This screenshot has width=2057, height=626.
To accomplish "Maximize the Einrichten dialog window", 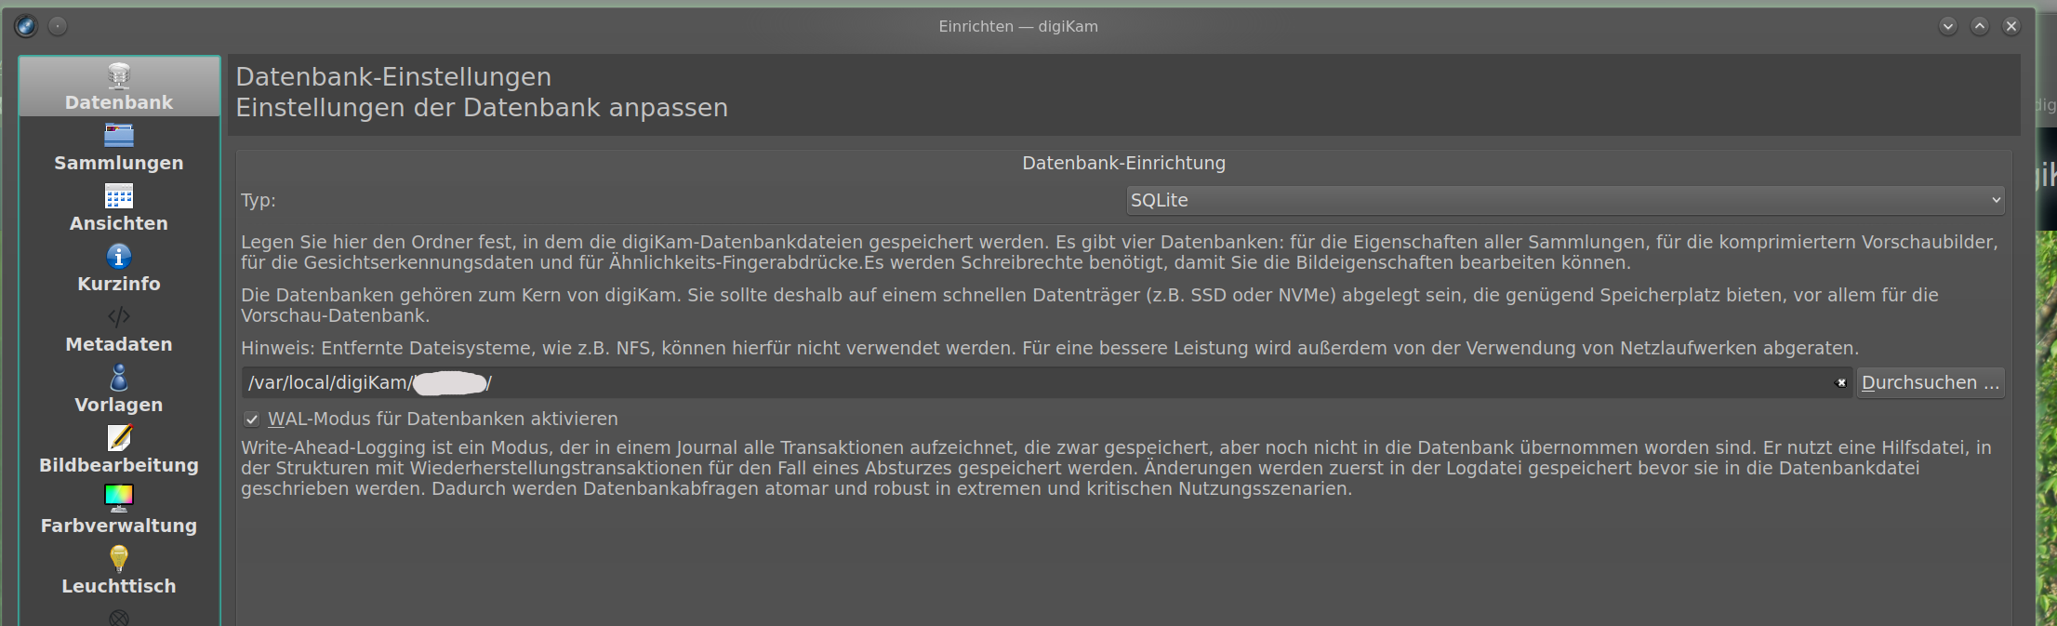I will 1980,26.
